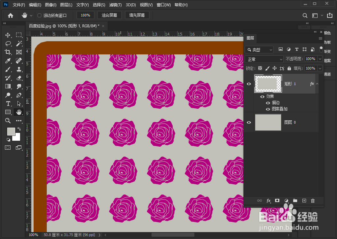The height and width of the screenshot is (239, 337).
Task: Open the 不透明度 opacity slider dropdown
Action: [320, 59]
